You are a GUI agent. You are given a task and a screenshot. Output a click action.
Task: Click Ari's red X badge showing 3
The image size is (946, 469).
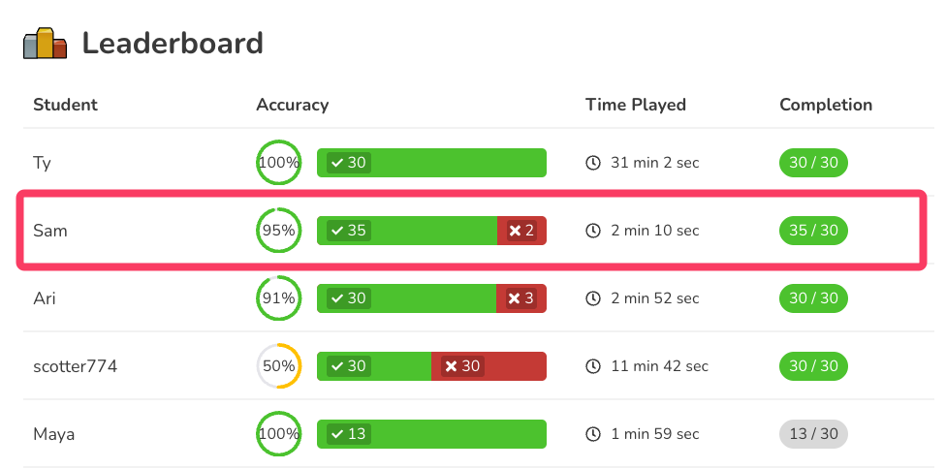click(521, 298)
